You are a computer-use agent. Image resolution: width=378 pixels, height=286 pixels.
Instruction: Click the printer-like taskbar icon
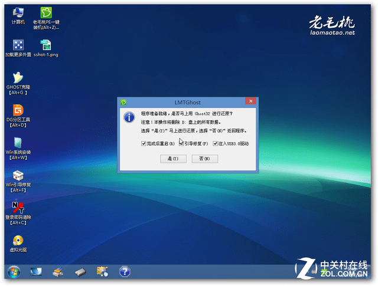pyautogui.click(x=58, y=272)
